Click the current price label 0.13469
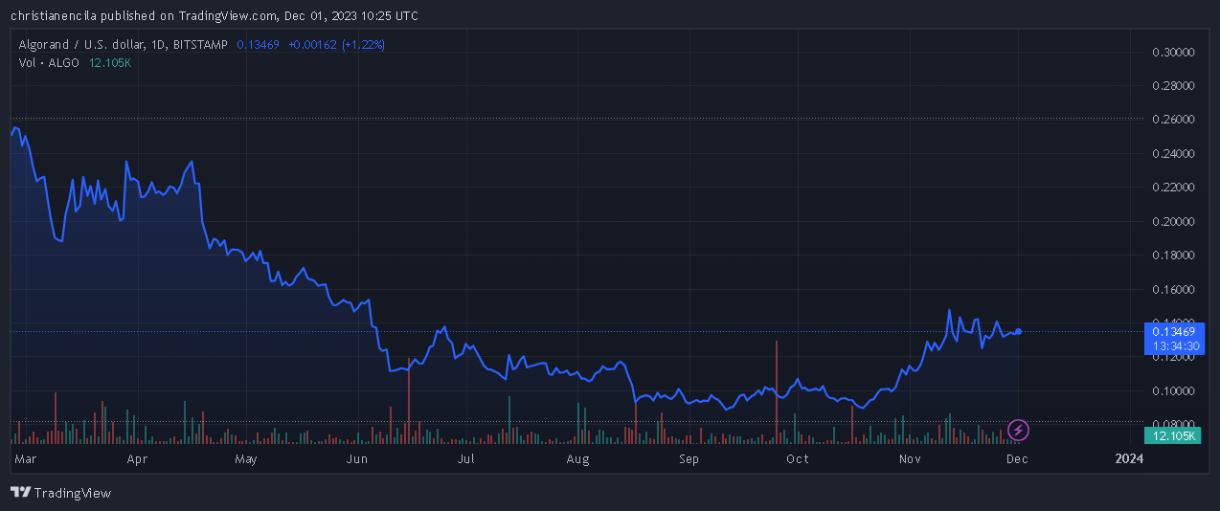This screenshot has width=1220, height=511. (x=1175, y=331)
